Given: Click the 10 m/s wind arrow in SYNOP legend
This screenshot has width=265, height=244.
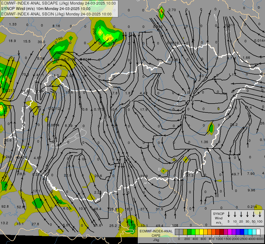Looking at the screenshot, I should click(x=235, y=214).
